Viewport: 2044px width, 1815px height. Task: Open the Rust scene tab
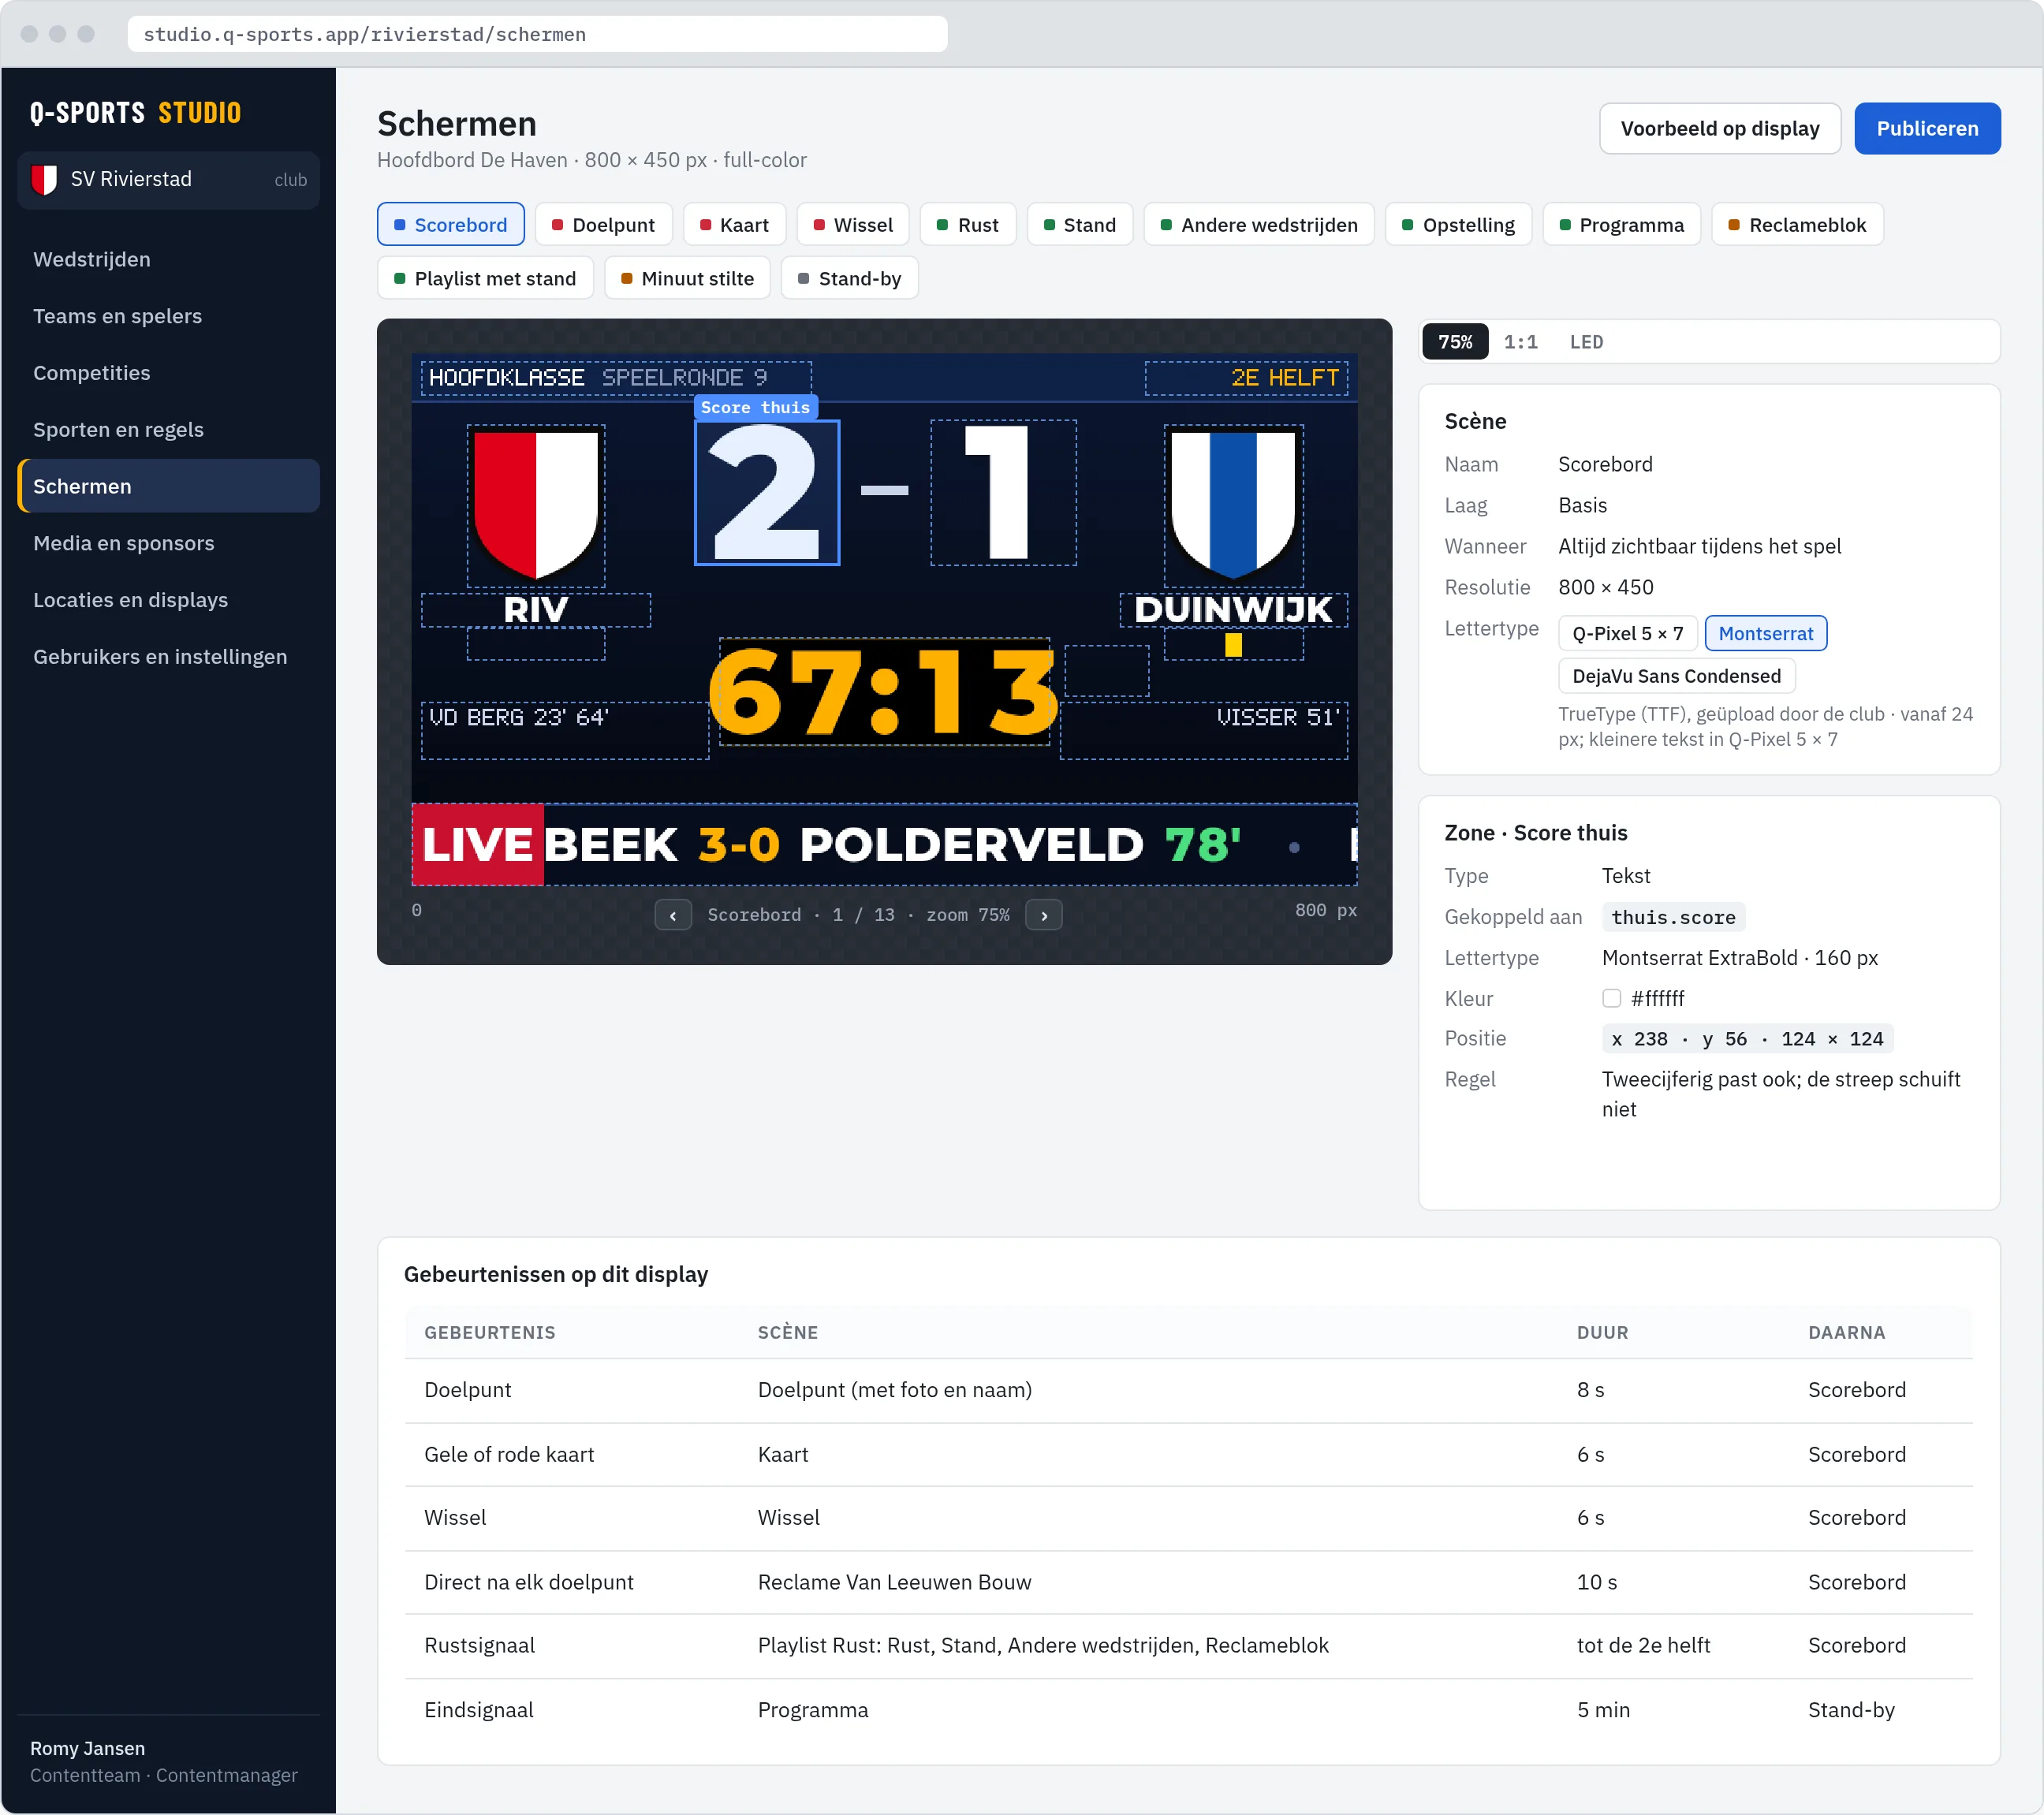967,225
